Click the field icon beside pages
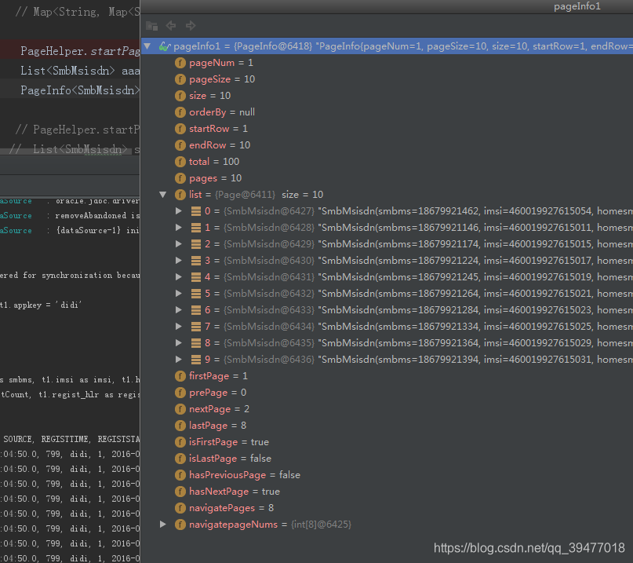Image resolution: width=633 pixels, height=563 pixels. [180, 178]
